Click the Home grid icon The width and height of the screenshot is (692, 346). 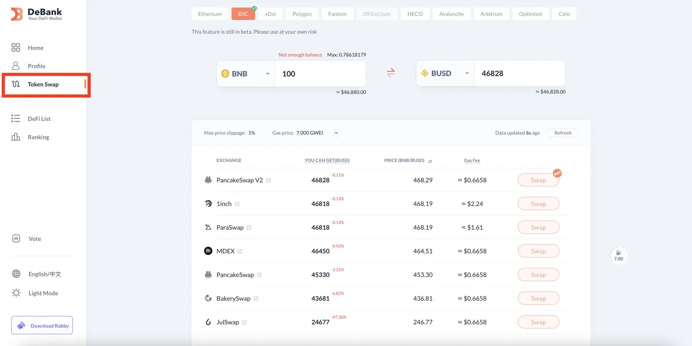pyautogui.click(x=16, y=48)
